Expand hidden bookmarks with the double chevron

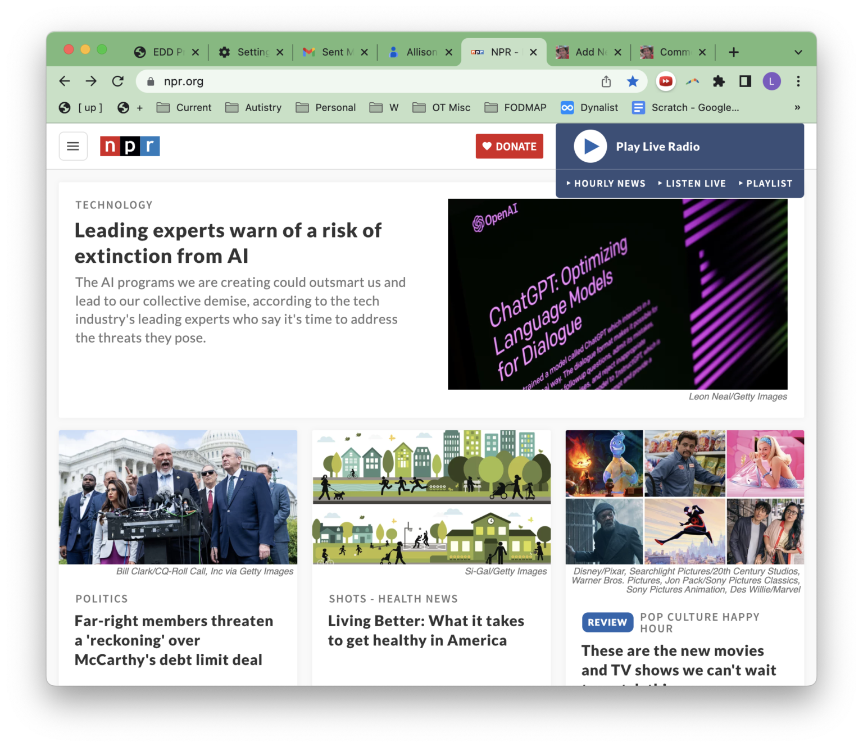[x=797, y=107]
